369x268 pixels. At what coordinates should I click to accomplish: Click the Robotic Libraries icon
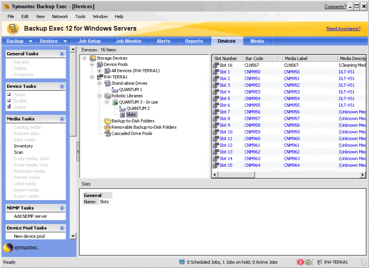107,96
